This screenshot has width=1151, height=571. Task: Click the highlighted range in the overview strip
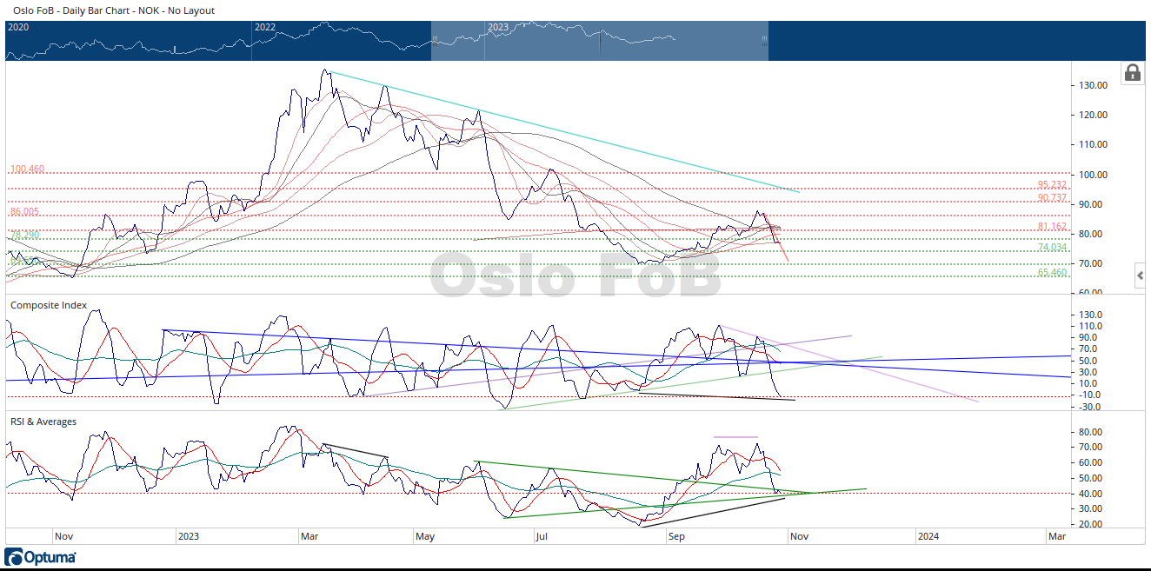600,40
